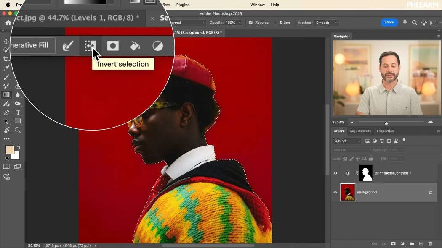442x248 pixels.
Task: Add a layer style with fx
Action: 383,243
